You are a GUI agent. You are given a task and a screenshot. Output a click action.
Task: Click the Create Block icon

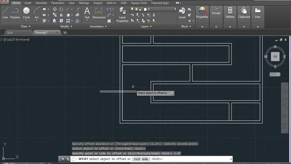point(189,9)
